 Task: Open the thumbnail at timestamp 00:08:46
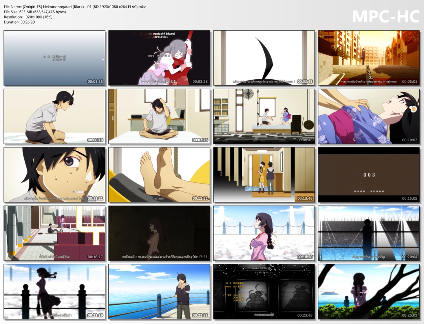[x=264, y=116]
